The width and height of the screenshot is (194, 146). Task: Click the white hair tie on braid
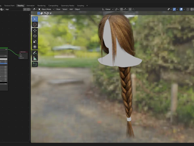[129, 119]
